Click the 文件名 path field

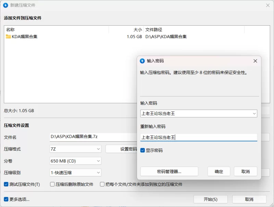pos(93,137)
